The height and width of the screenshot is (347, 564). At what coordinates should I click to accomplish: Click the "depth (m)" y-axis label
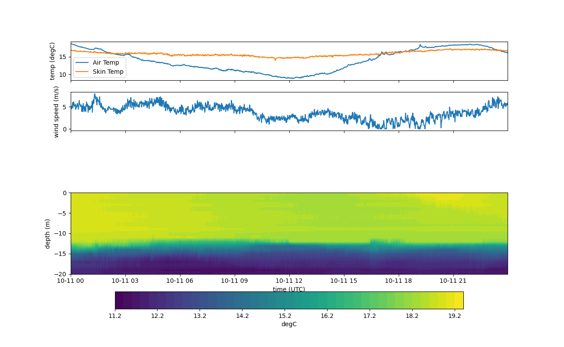48,233
